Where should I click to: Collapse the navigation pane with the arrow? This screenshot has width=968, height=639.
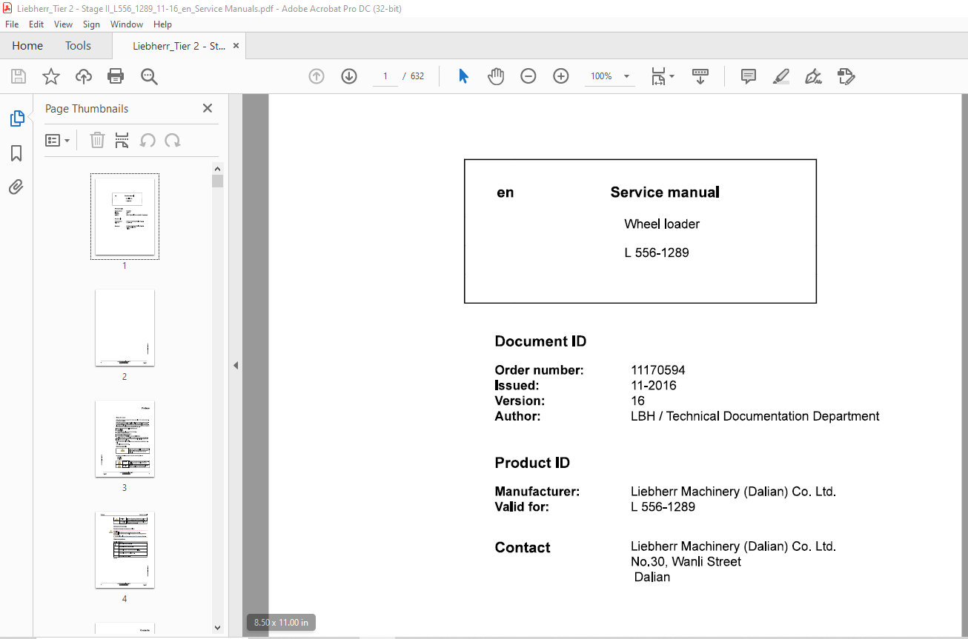coord(236,365)
